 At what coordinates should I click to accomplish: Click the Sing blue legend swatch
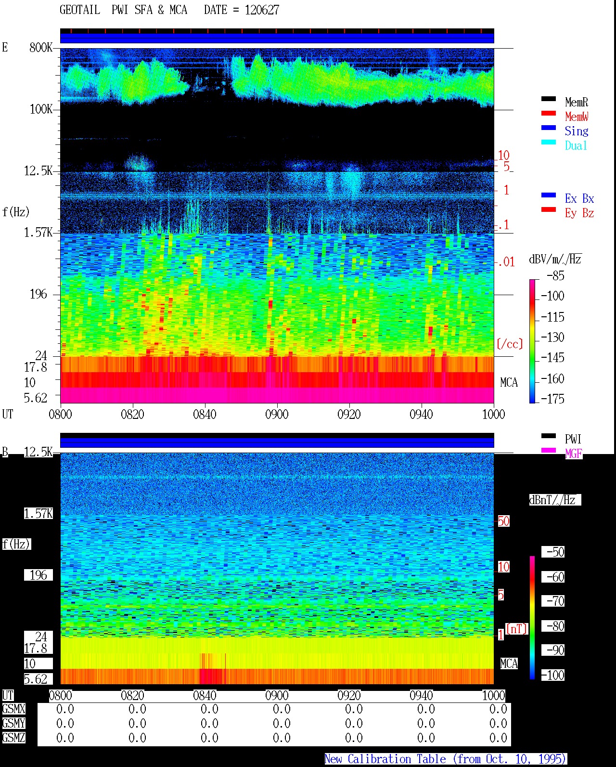[x=549, y=128]
